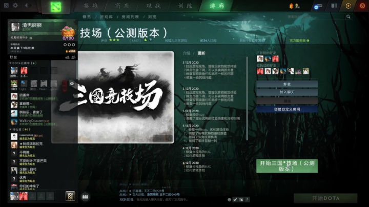
Task: Go back with the left arrow
Action: tap(26, 5)
